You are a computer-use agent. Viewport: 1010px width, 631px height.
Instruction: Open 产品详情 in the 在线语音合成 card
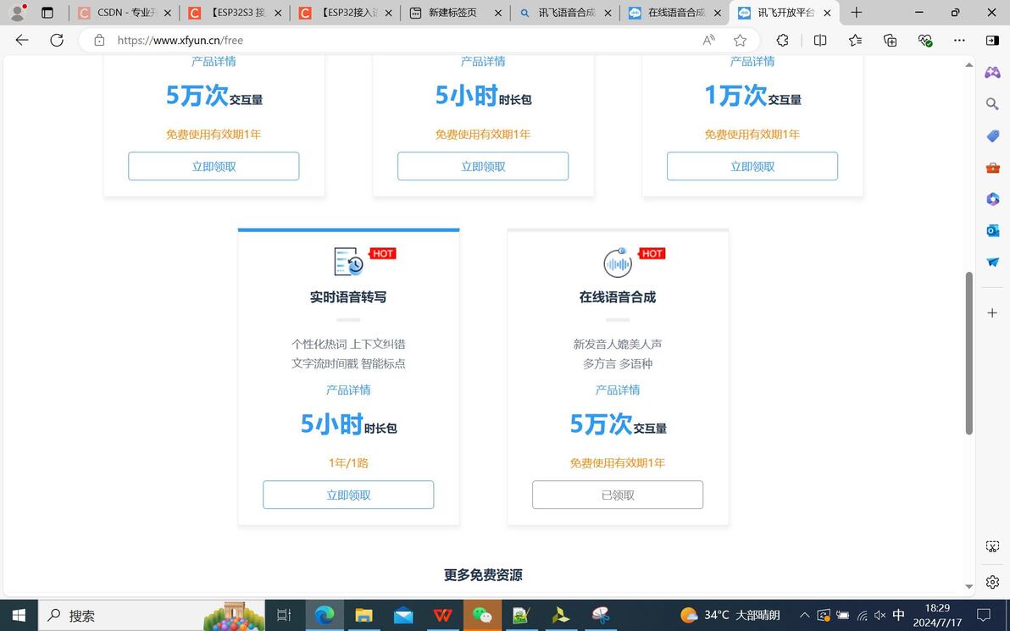point(618,390)
